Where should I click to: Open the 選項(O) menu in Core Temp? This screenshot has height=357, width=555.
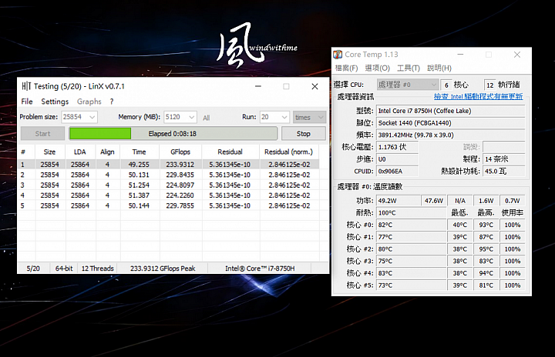(377, 68)
